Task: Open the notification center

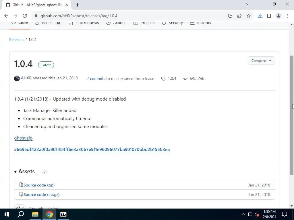Action: click(285, 214)
